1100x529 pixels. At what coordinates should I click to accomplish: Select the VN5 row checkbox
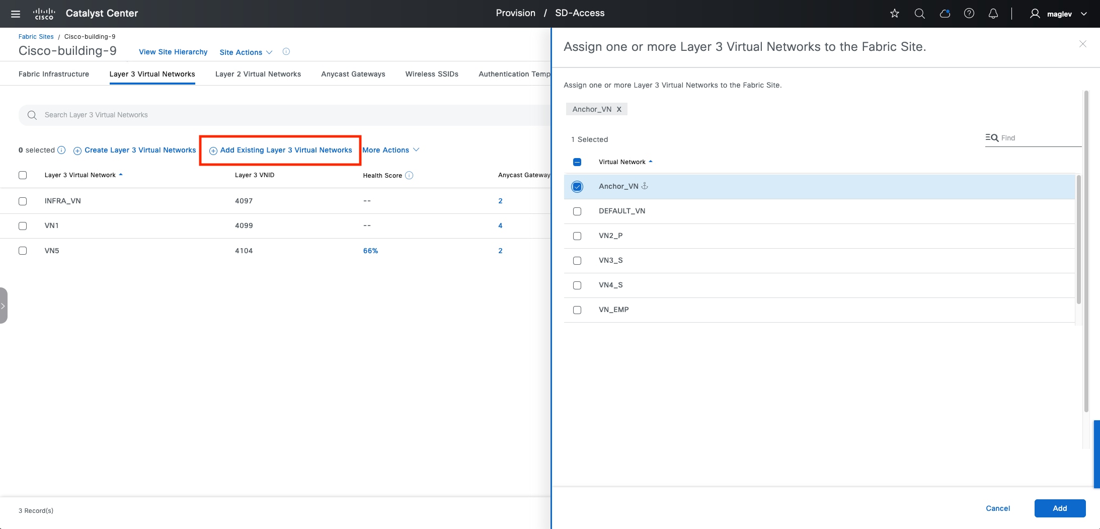(23, 251)
